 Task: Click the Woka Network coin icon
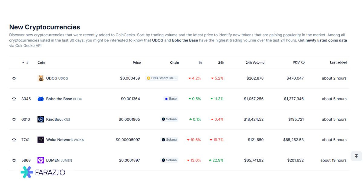(41, 140)
